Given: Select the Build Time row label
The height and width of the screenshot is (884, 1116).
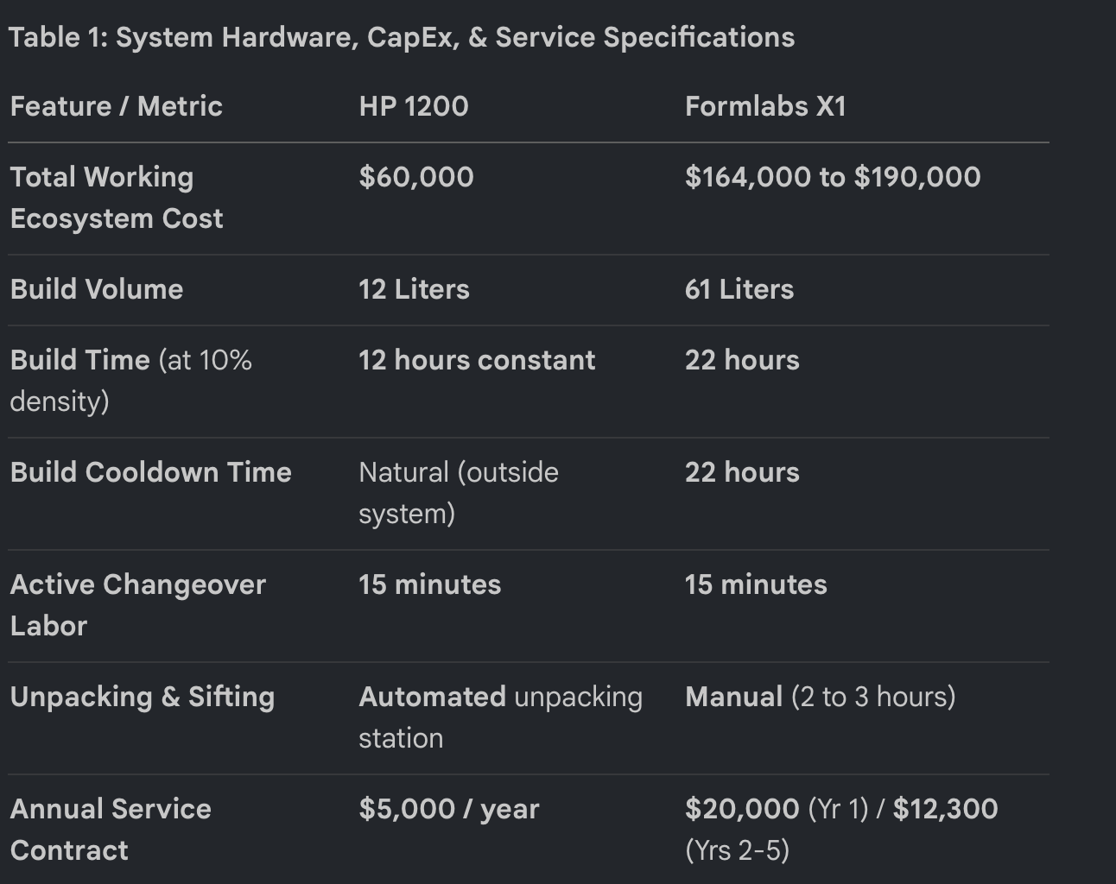Looking at the screenshot, I should pos(131,381).
